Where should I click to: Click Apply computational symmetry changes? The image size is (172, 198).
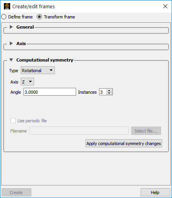pyautogui.click(x=124, y=144)
